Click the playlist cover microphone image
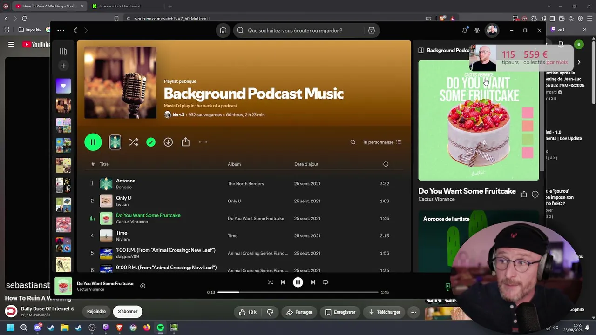 pyautogui.click(x=120, y=82)
